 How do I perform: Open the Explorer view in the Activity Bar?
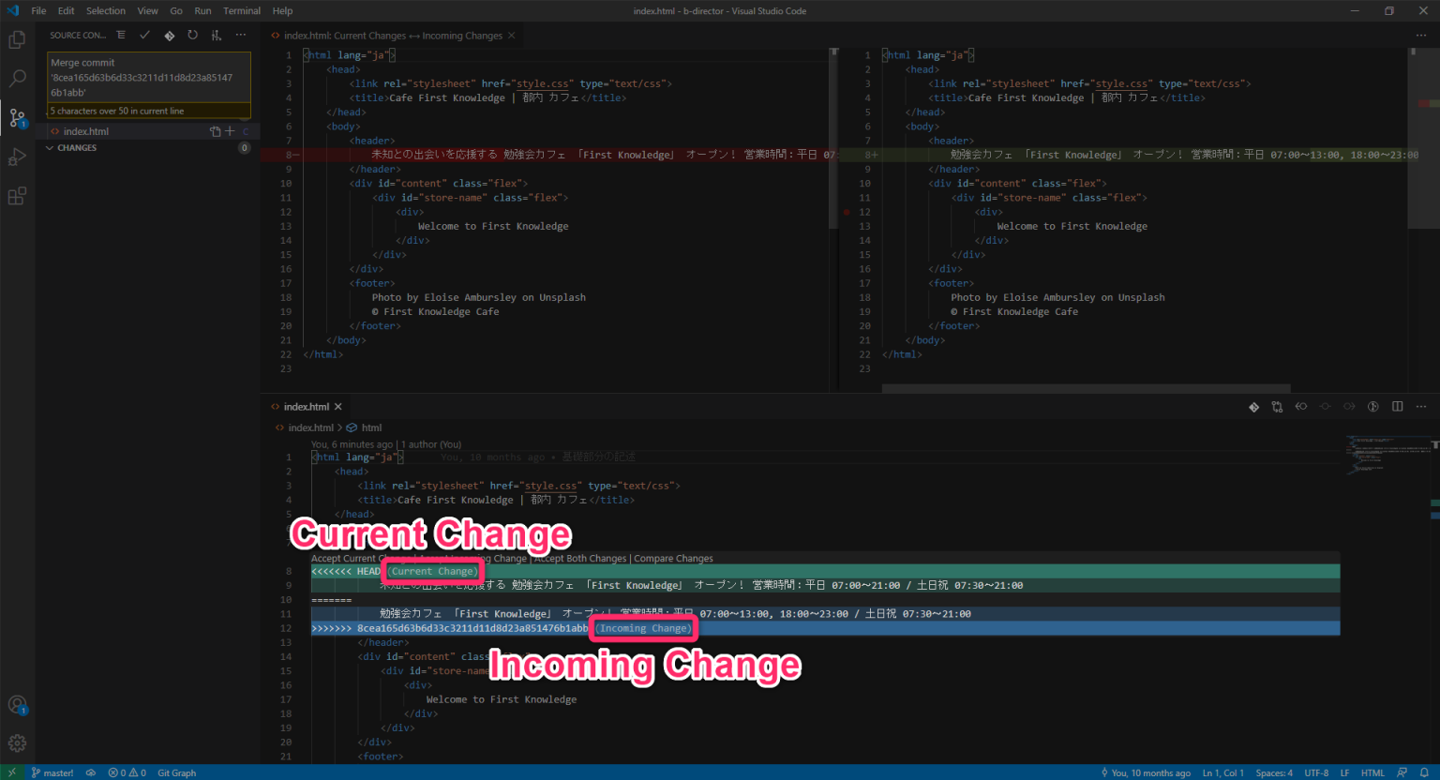pyautogui.click(x=17, y=39)
